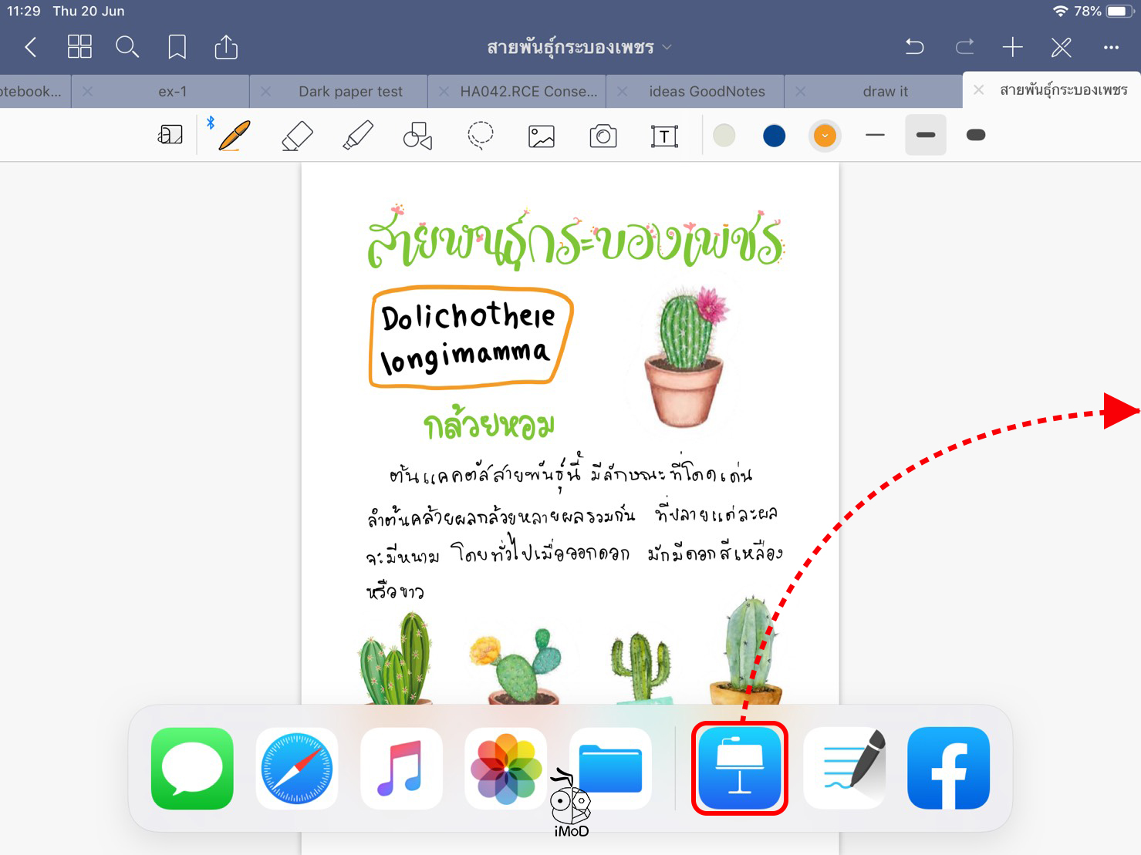
Task: Undo the last stroke
Action: click(914, 47)
